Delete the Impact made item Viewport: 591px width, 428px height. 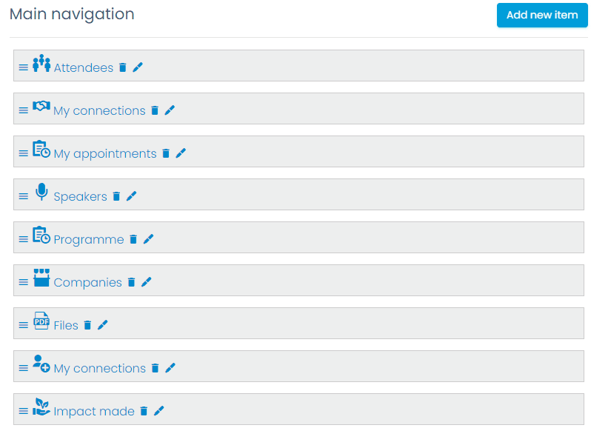(x=144, y=411)
